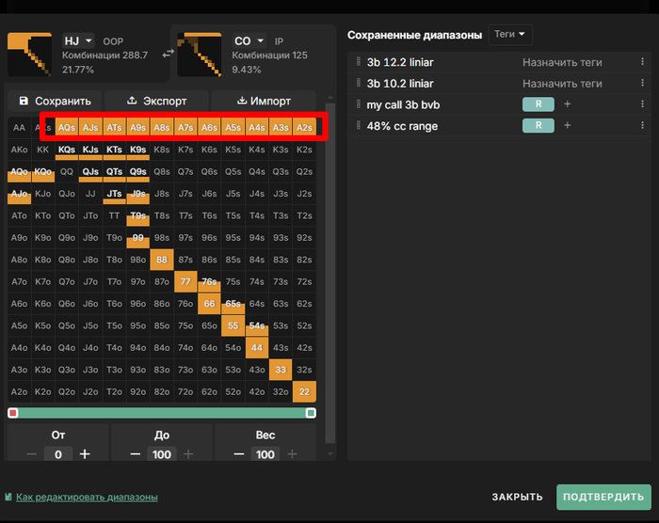This screenshot has width=659, height=523.
Task: Click the green range slider track
Action: pyautogui.click(x=162, y=413)
